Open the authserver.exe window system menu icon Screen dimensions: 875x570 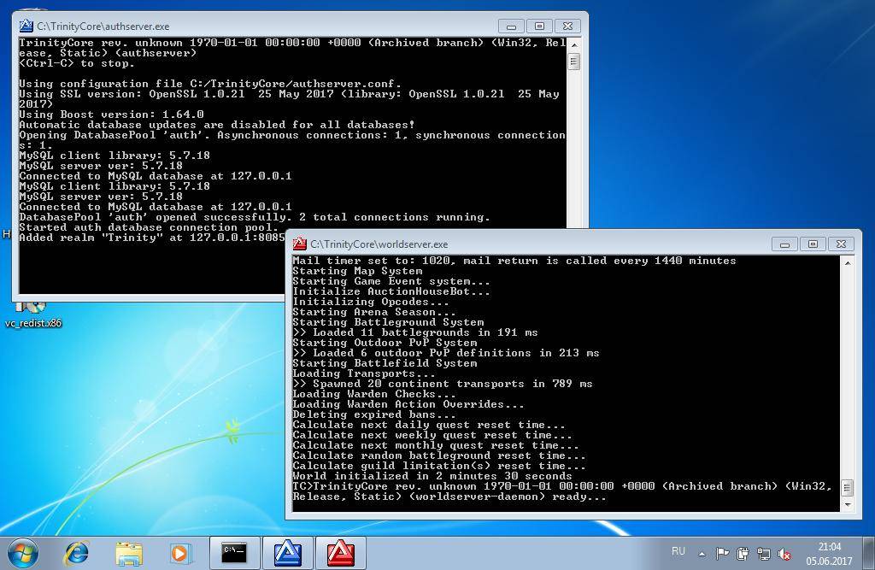pyautogui.click(x=26, y=26)
